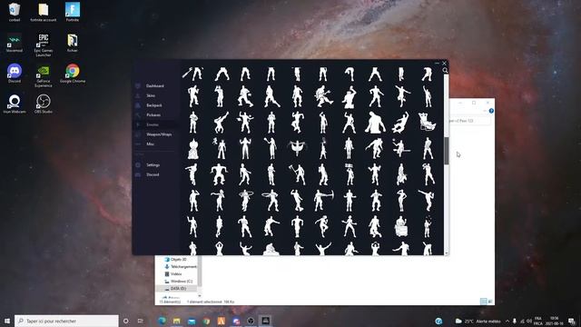Image resolution: width=581 pixels, height=327 pixels.
Task: Open Mail from the taskbar
Action: click(x=192, y=321)
